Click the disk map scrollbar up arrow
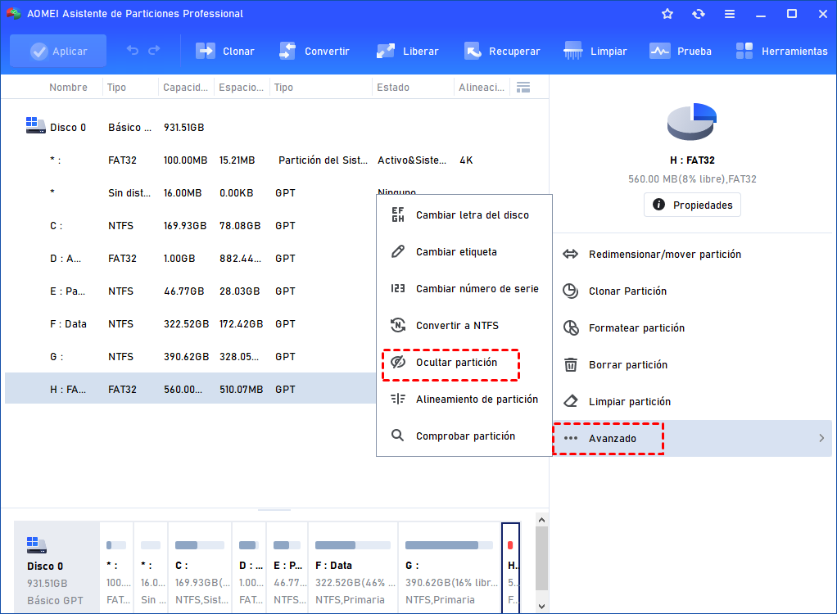The width and height of the screenshot is (837, 614). click(x=542, y=520)
